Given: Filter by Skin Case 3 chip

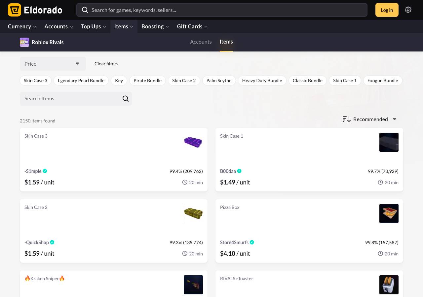Looking at the screenshot, I should coord(36,81).
